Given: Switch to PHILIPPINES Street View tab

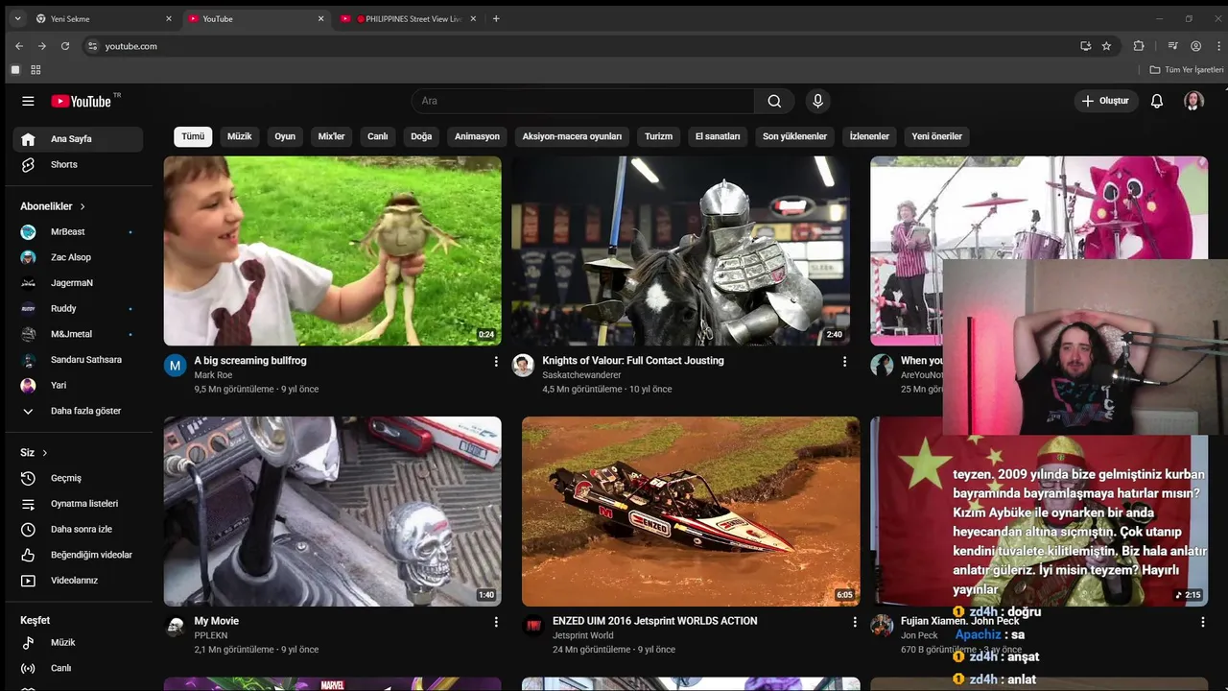Looking at the screenshot, I should coord(407,18).
